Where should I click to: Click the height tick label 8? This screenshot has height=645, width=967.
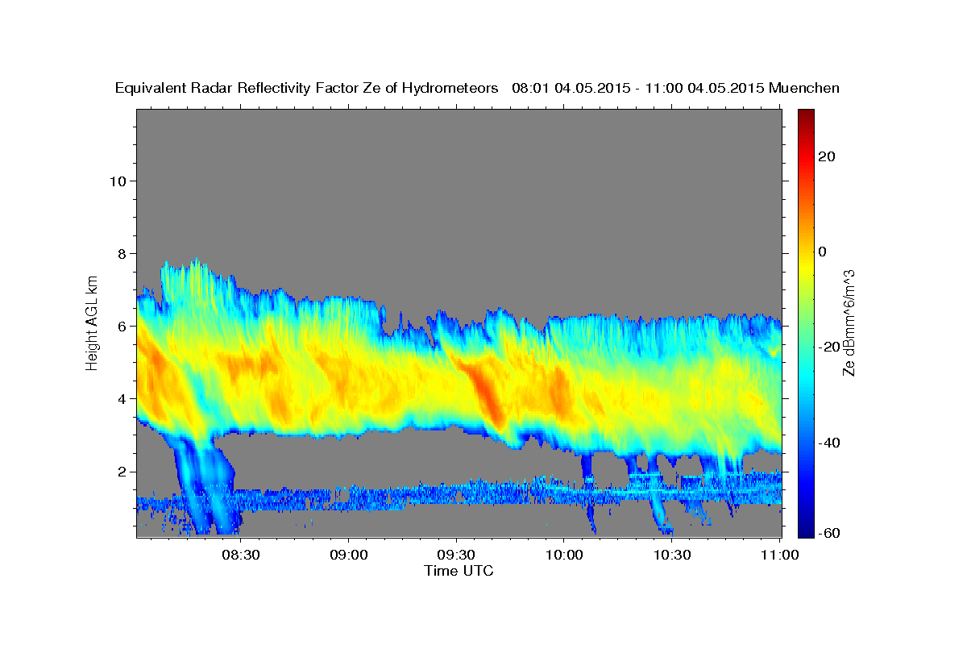point(122,253)
